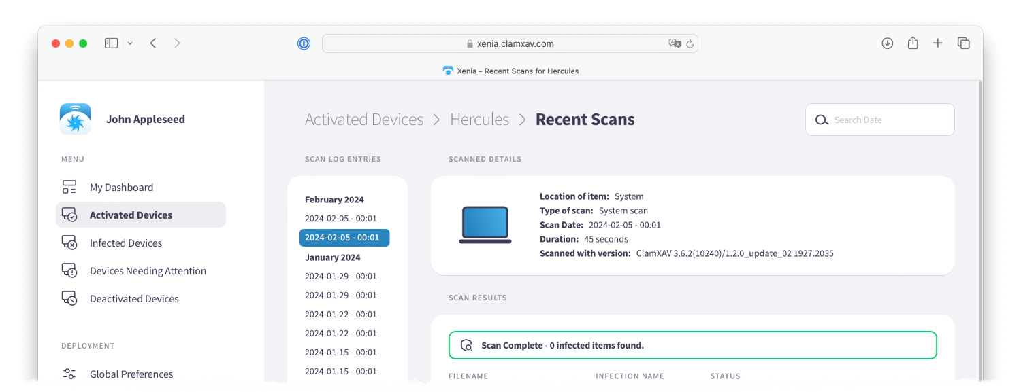Click the reload icon in the address bar
Viewport: 1021px width, 392px height.
[x=690, y=43]
